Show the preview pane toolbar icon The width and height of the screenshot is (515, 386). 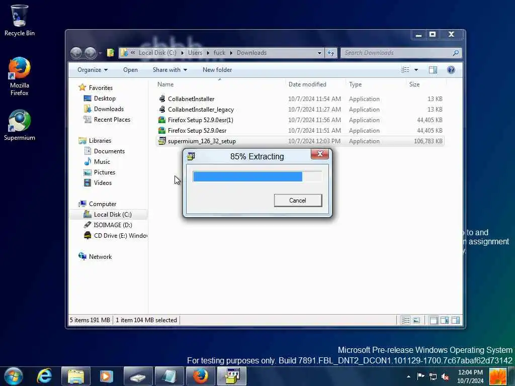433,69
